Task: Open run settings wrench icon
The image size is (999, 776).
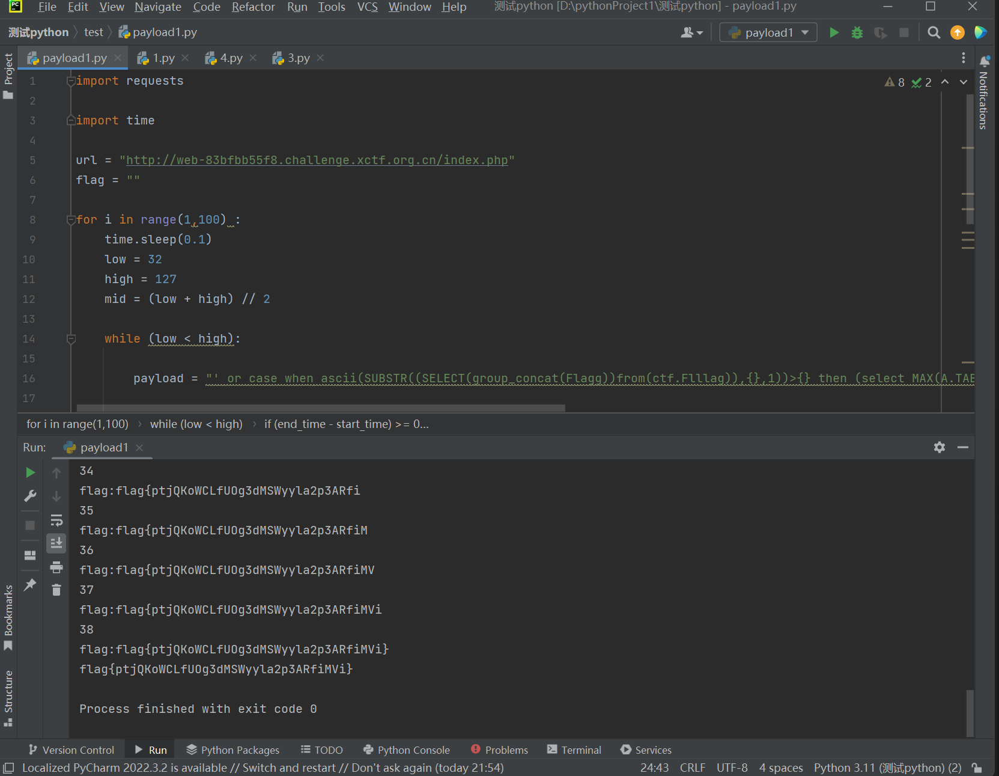Action: click(x=30, y=496)
